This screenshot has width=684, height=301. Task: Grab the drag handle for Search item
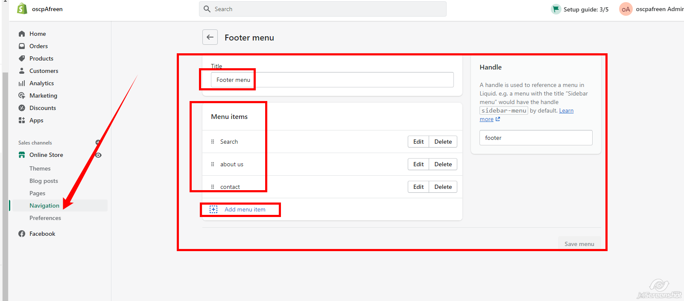[213, 142]
